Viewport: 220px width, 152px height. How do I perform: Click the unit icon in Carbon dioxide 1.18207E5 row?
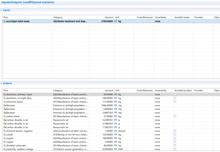coord(115,127)
